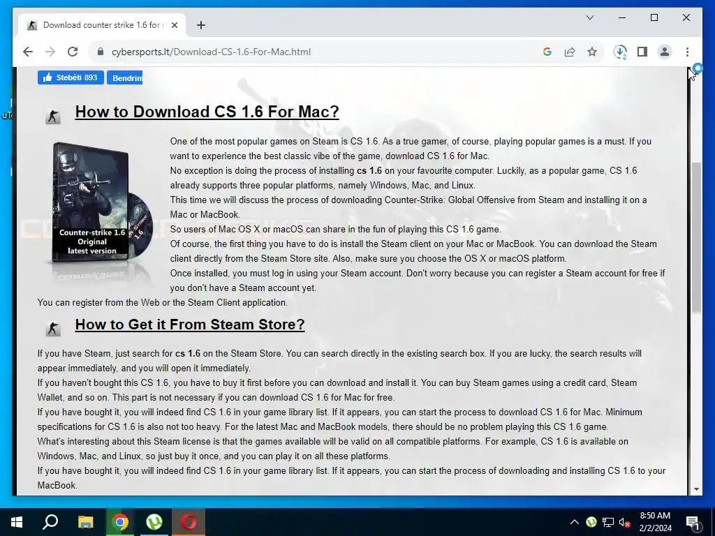Open the Chrome profile avatar
Screen dimensions: 715x536
pos(665,52)
